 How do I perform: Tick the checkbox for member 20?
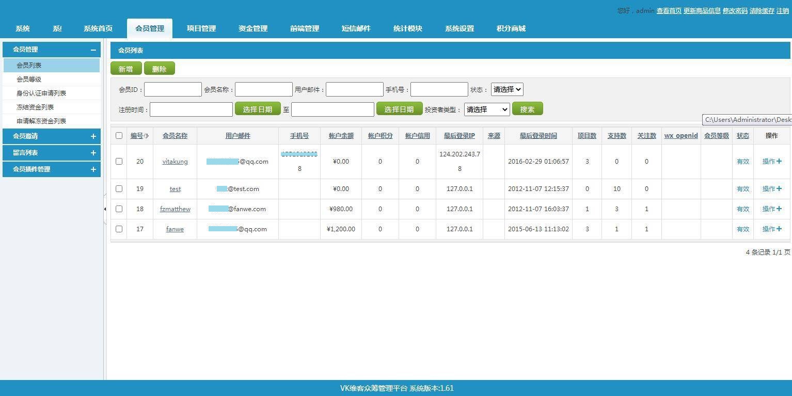click(x=119, y=162)
